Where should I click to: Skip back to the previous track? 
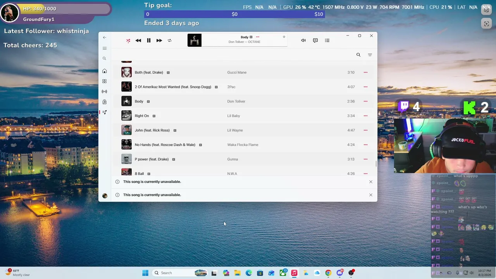138,40
